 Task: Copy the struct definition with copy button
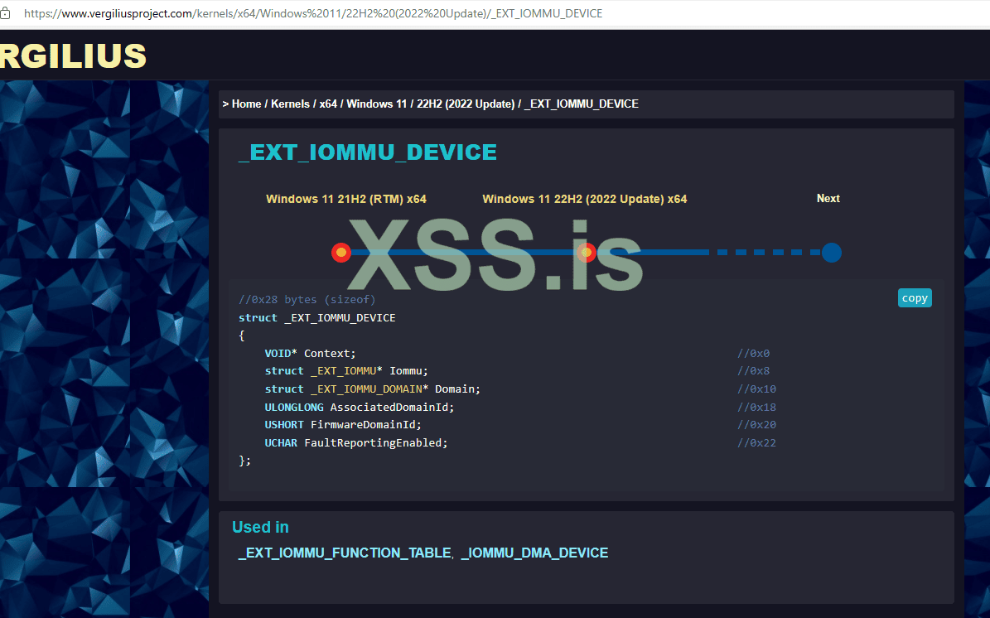click(915, 298)
